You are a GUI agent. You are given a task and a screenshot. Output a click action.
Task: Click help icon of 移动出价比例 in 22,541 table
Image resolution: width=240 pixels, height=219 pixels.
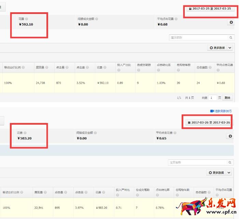(x=22, y=192)
